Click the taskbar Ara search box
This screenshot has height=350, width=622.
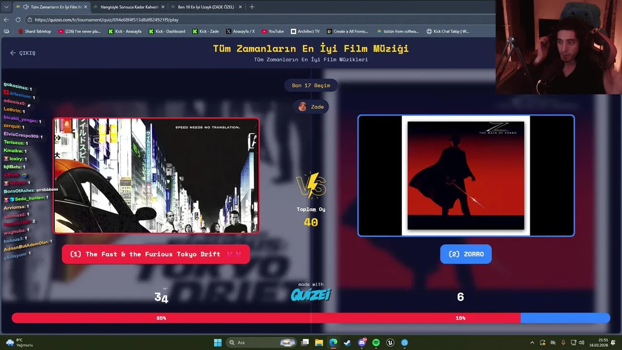point(262,343)
